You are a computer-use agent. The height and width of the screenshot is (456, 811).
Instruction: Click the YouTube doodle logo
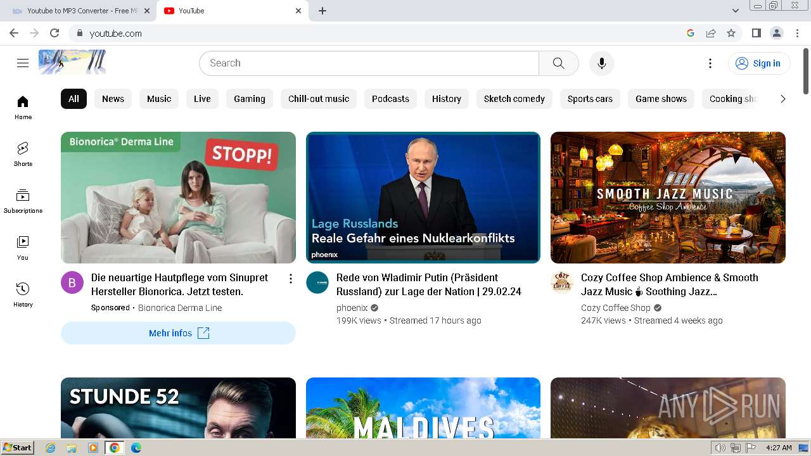point(72,62)
